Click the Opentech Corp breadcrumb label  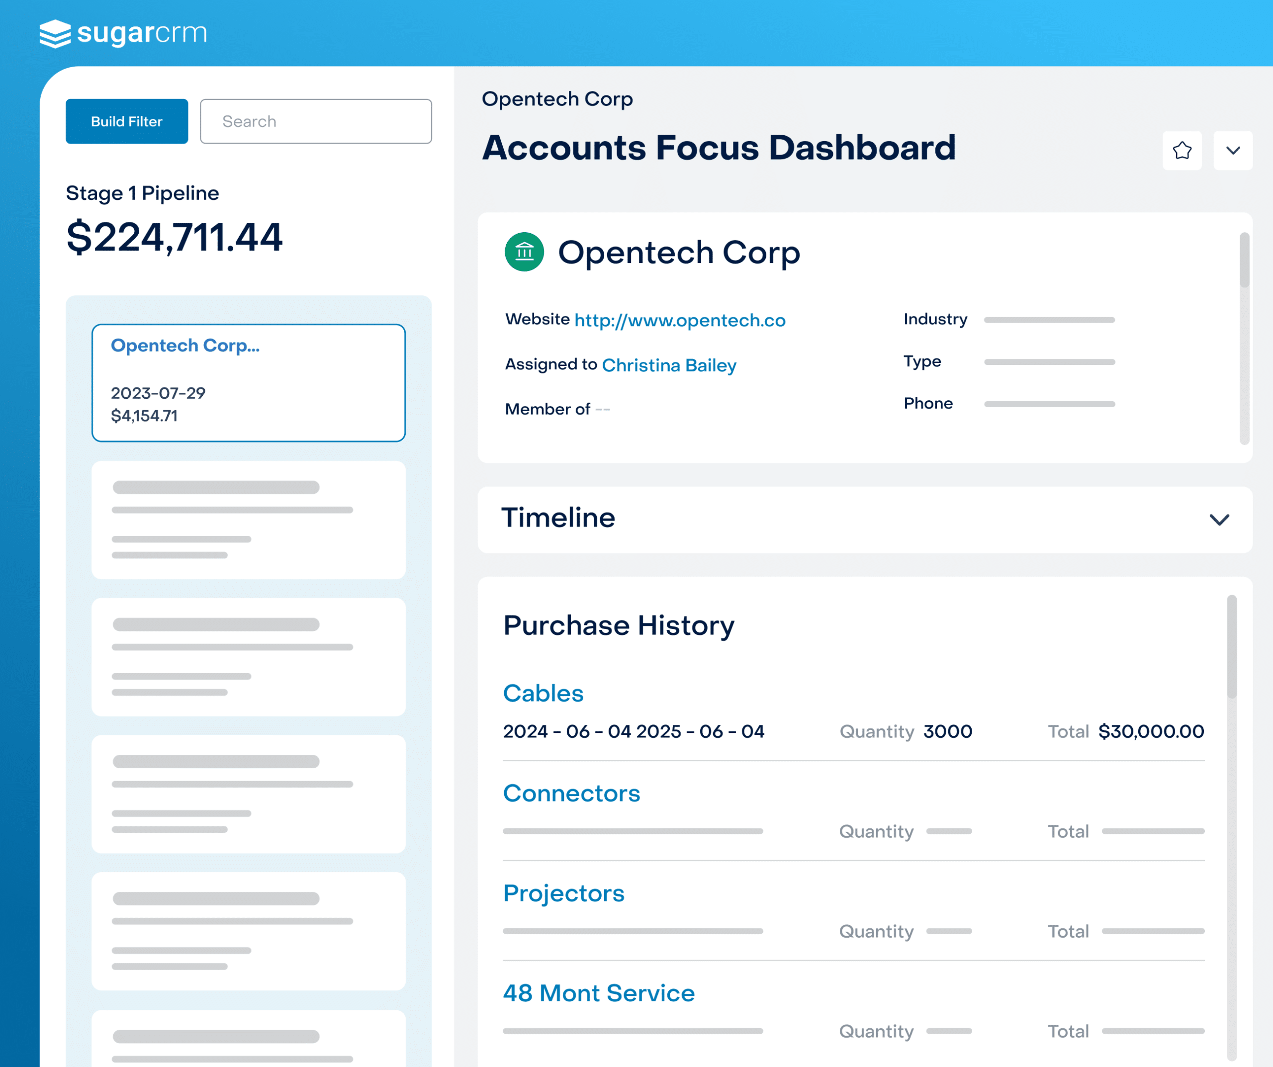coord(557,99)
